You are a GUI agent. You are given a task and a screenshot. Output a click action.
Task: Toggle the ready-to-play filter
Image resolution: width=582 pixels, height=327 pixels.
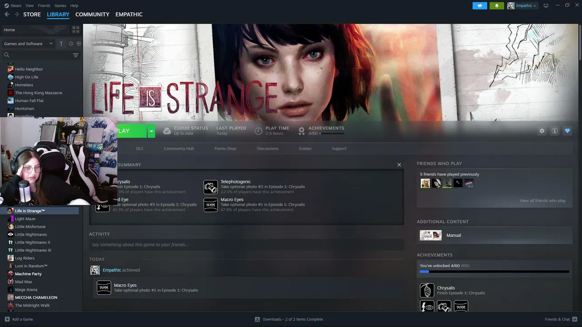pos(79,44)
